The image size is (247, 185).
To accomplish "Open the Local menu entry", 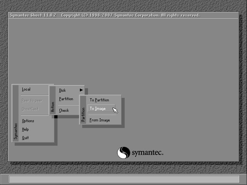I will (x=26, y=89).
